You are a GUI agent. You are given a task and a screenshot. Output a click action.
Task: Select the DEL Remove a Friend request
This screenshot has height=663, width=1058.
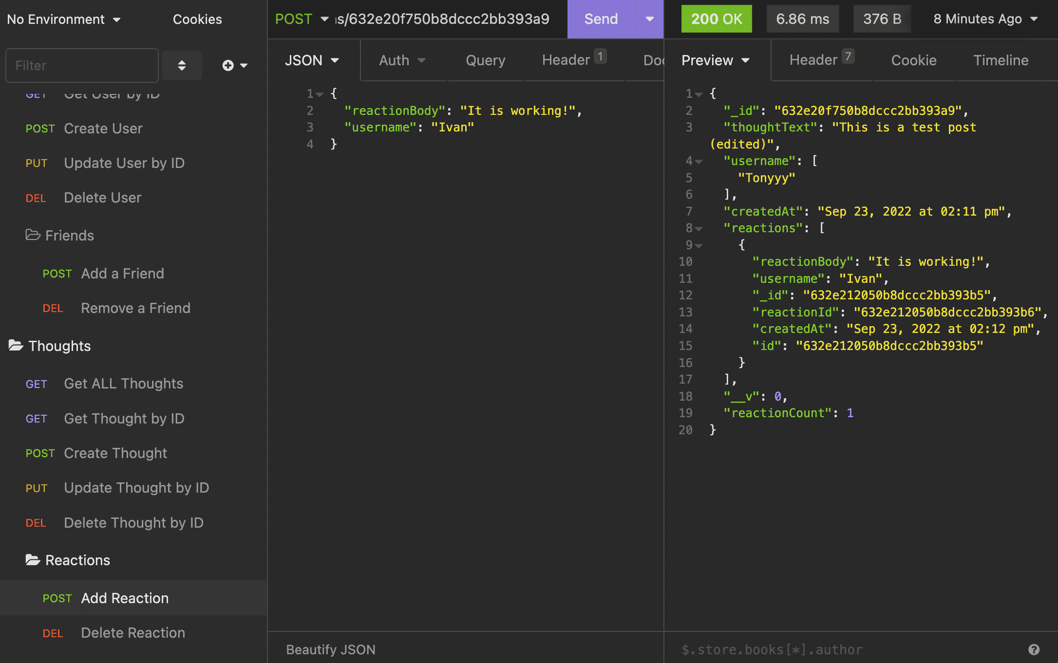click(x=133, y=308)
